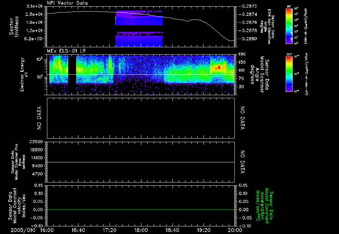Screen dimensions: 339x234
Task: Select the DEF color bar
Action: click(289, 74)
